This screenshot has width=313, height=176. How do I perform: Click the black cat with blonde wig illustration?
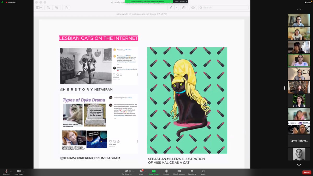(x=187, y=100)
